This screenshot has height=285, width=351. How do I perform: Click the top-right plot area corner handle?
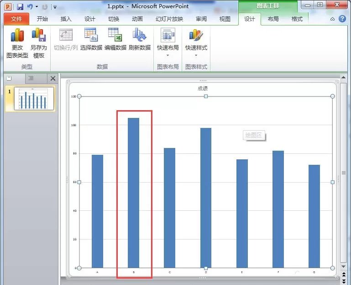tap(332, 96)
